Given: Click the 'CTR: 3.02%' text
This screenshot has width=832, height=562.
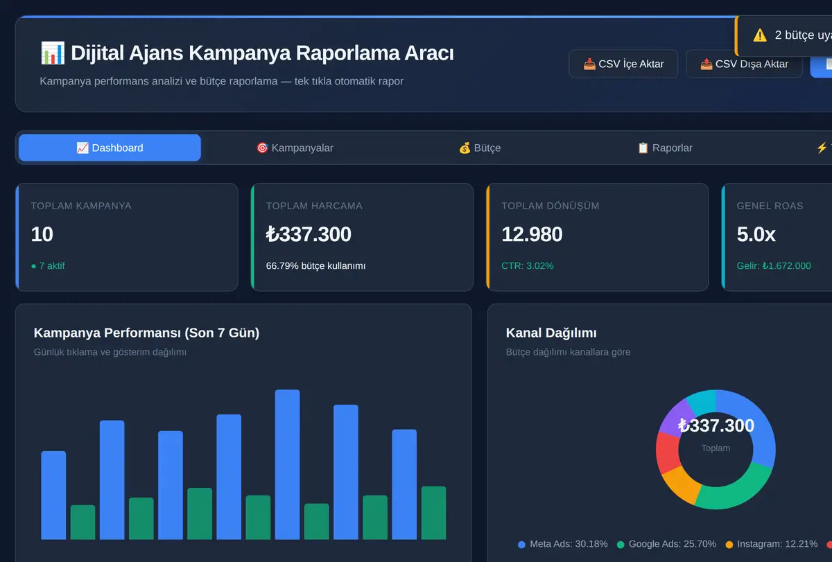Looking at the screenshot, I should [528, 265].
